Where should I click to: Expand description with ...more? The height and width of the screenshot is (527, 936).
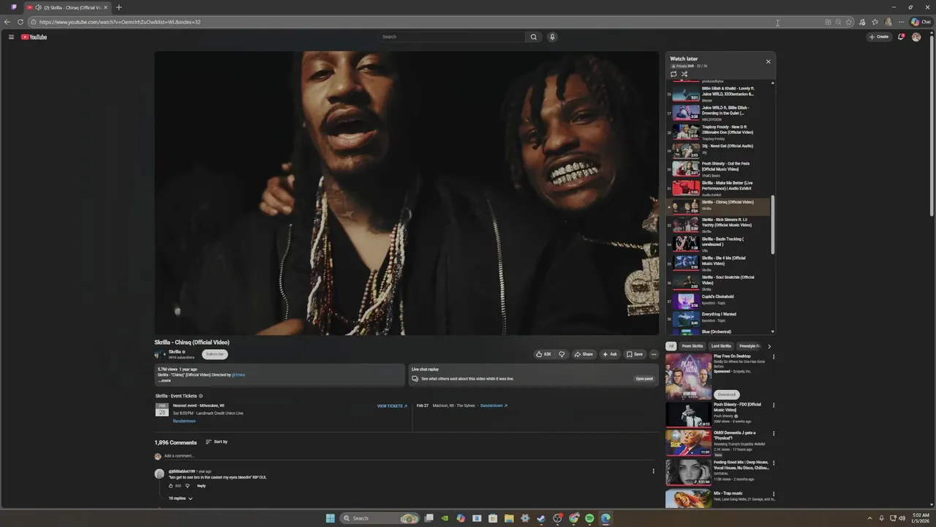(x=165, y=381)
